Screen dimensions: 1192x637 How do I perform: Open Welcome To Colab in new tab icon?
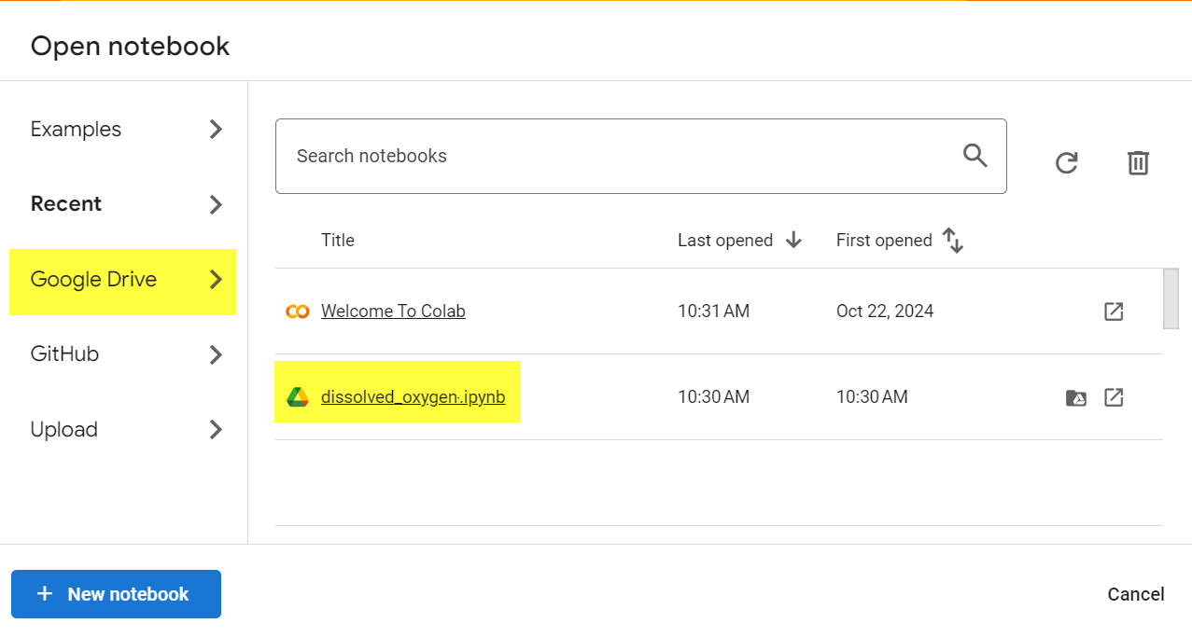1114,312
